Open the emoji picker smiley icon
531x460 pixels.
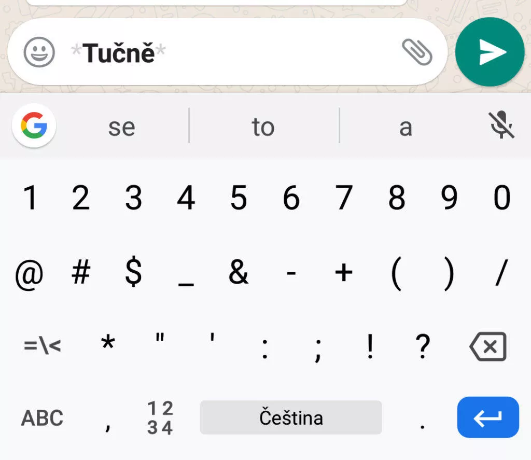[39, 52]
